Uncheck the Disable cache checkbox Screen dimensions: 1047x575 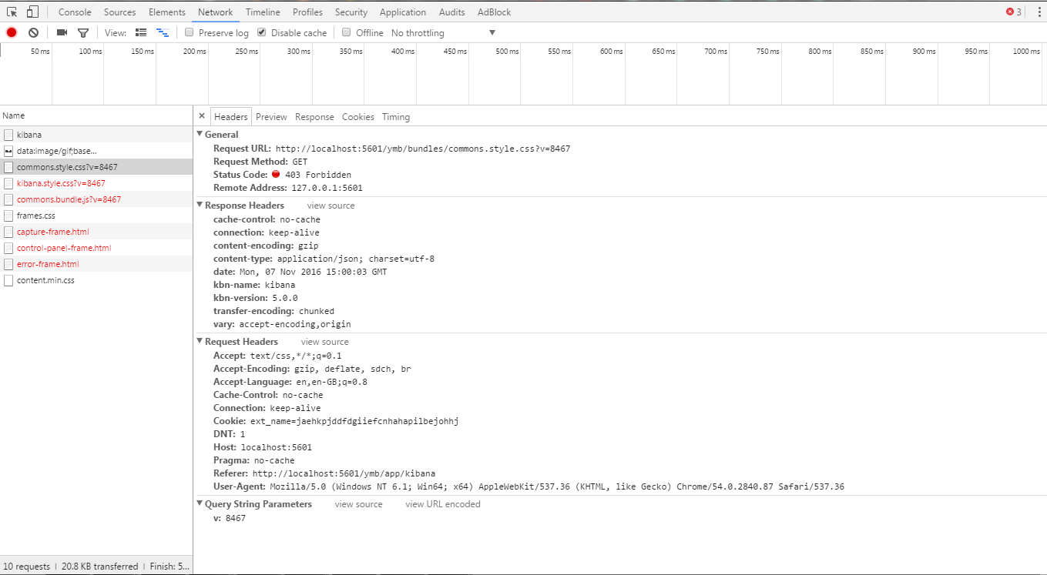click(262, 32)
